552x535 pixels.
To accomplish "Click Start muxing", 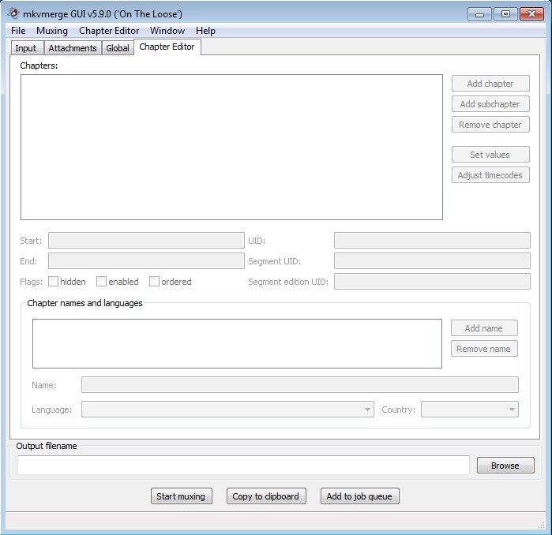I will point(182,496).
